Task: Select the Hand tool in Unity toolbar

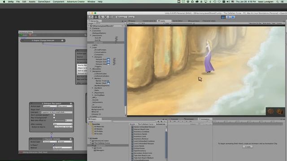Action: 91,17
